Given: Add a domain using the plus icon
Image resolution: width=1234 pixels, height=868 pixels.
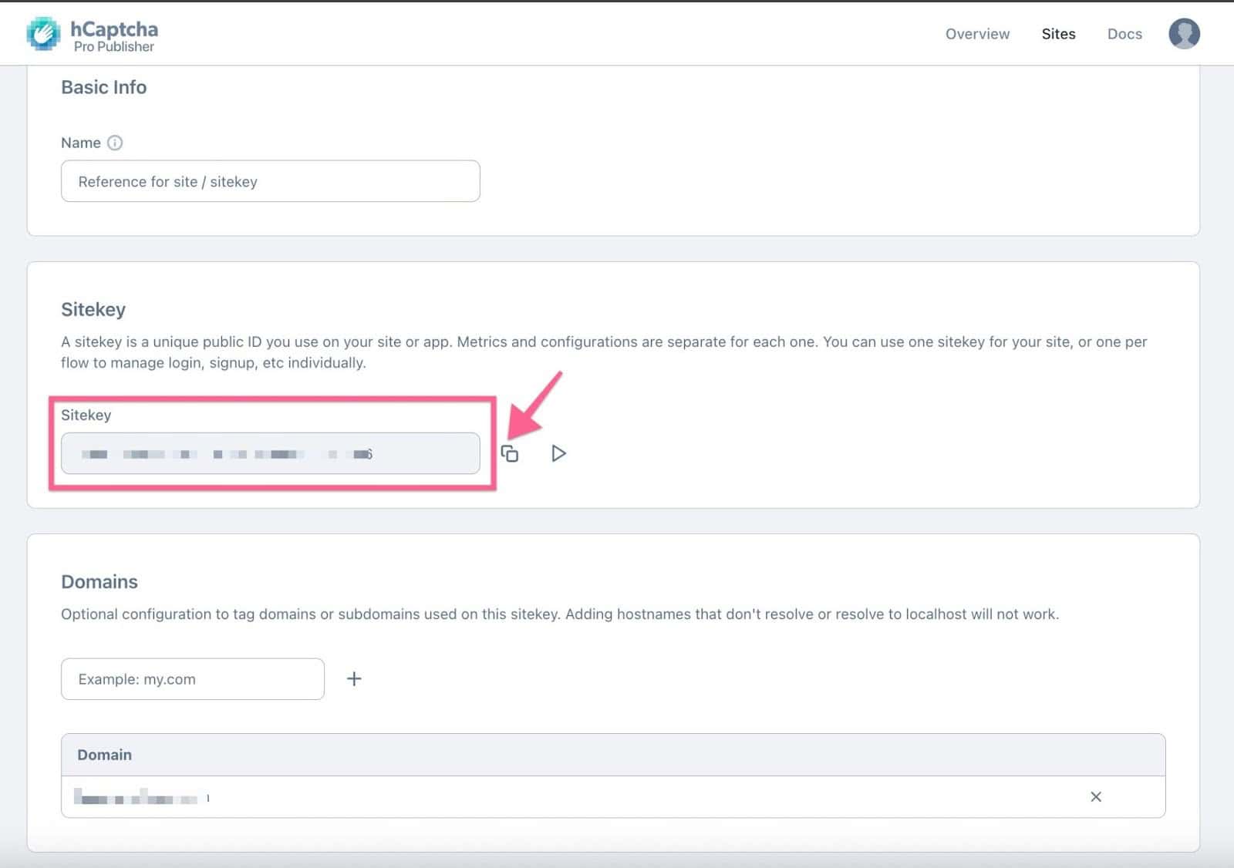Looking at the screenshot, I should click(354, 678).
